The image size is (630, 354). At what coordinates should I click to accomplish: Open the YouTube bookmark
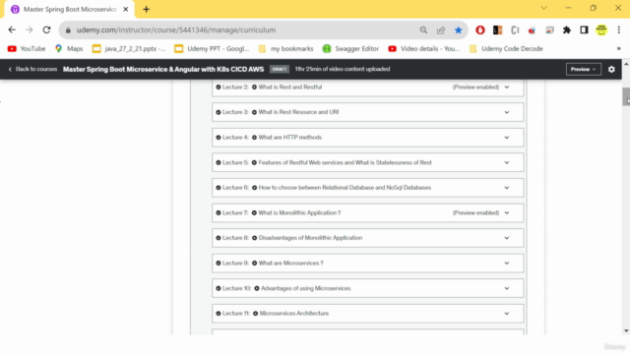(x=27, y=48)
